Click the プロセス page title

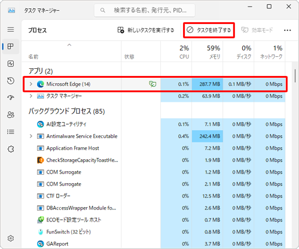point(38,31)
